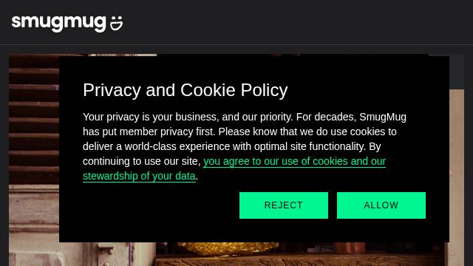Accept cookies with the ALLOW button
The width and height of the screenshot is (473, 266).
pos(381,205)
